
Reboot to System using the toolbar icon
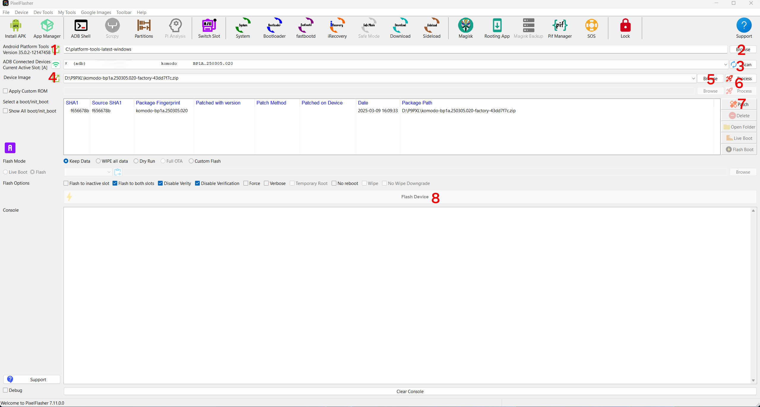tap(243, 28)
